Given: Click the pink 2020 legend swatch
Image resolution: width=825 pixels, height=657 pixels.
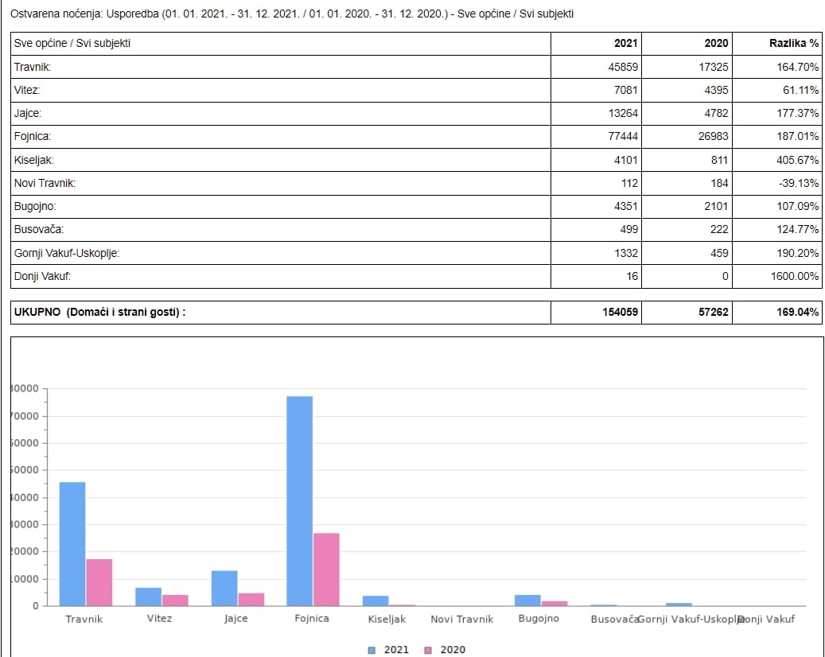Looking at the screenshot, I should tap(427, 650).
